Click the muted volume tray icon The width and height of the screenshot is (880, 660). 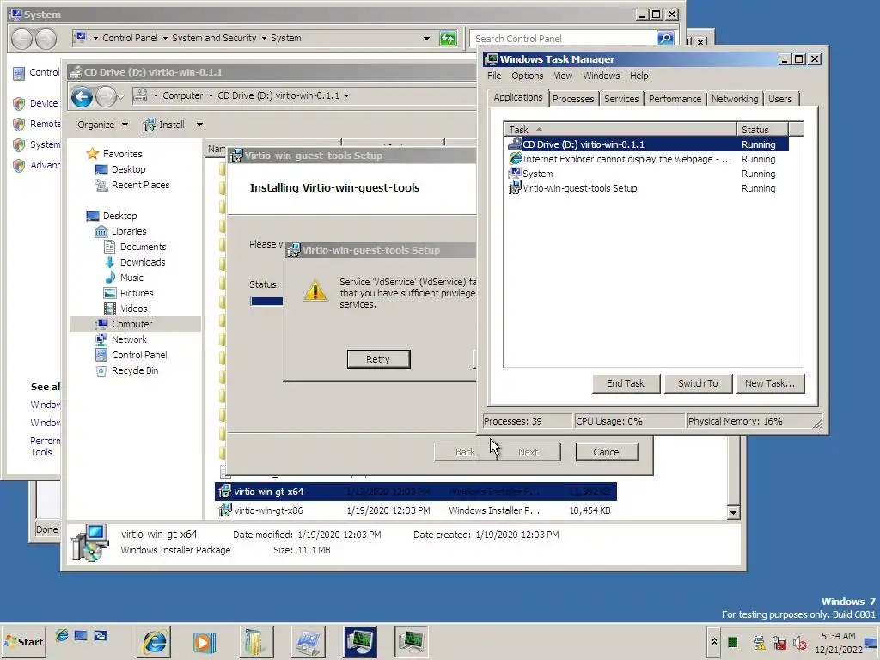click(x=800, y=643)
